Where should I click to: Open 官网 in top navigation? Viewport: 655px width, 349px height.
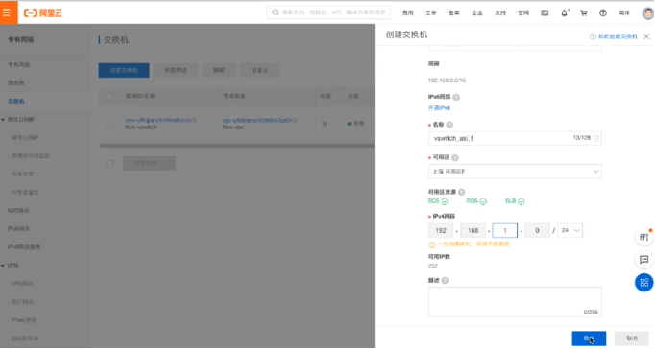pyautogui.click(x=523, y=12)
